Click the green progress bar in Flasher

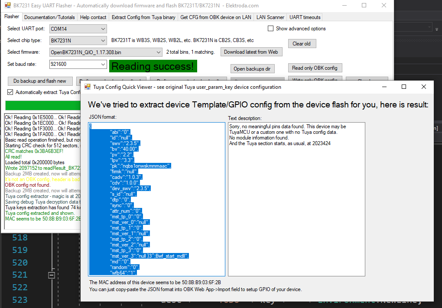click(x=43, y=105)
